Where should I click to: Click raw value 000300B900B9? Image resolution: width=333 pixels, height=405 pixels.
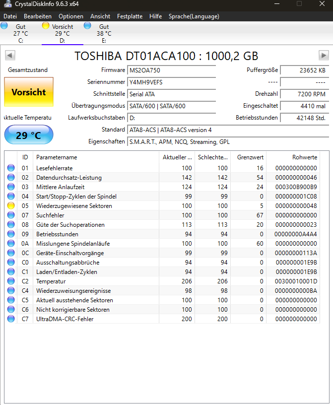[x=296, y=187]
